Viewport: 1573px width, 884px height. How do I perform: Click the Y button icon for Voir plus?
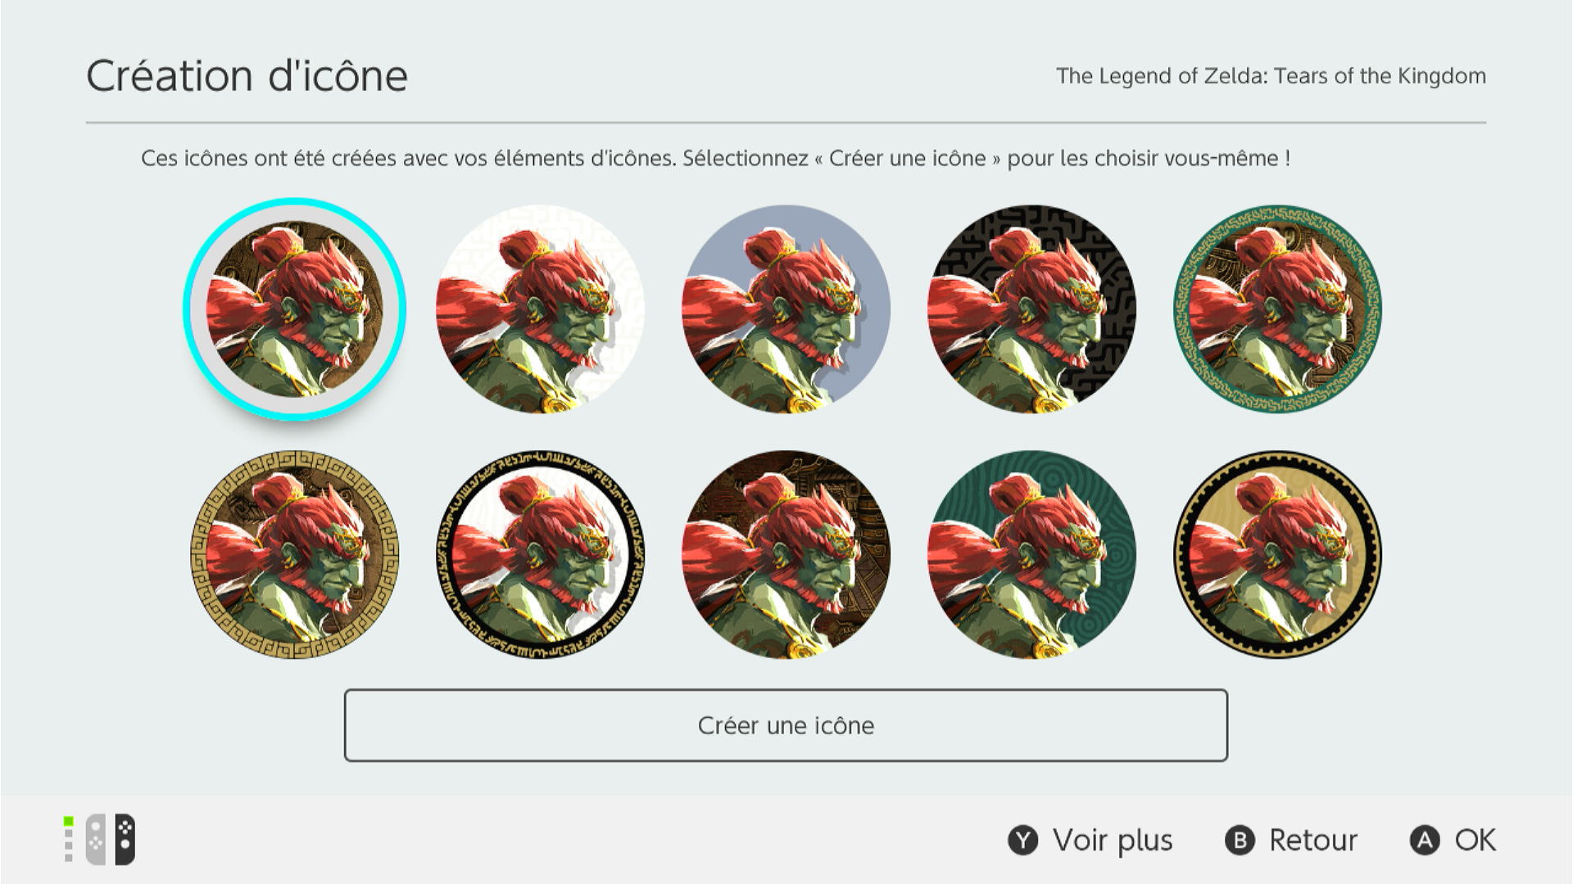tap(1022, 841)
